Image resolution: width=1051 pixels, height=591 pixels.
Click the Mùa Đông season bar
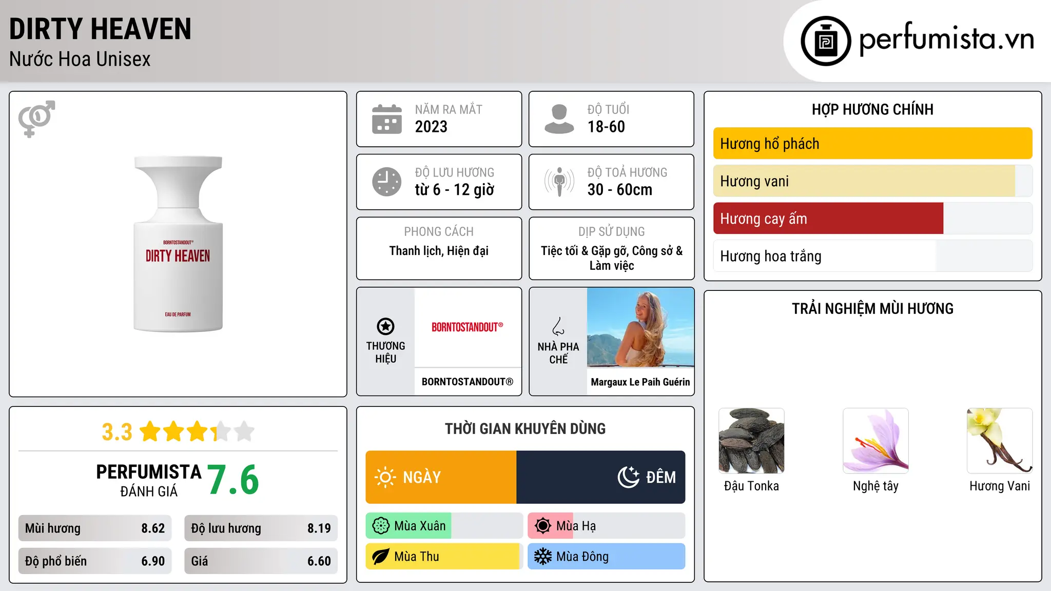(x=607, y=557)
